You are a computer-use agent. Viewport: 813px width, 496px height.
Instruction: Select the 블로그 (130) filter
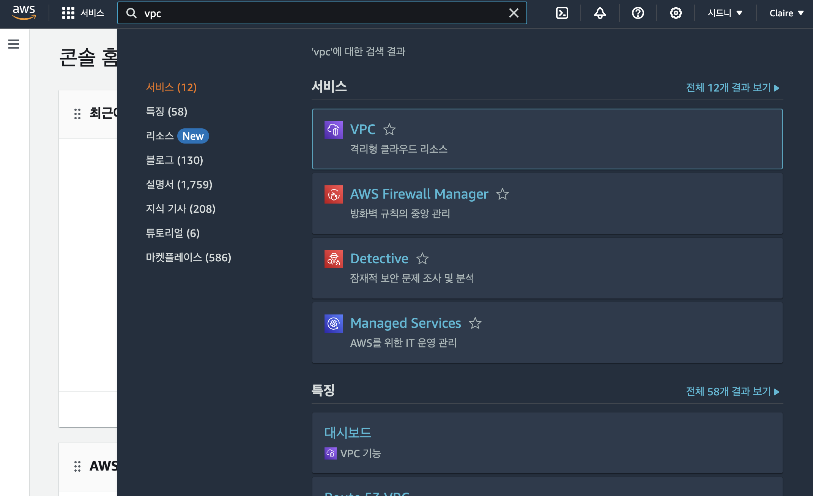175,160
